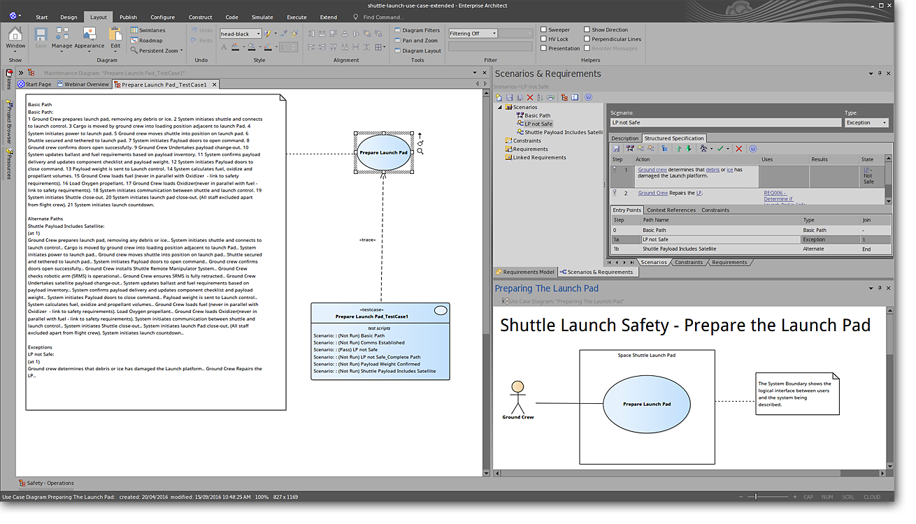Collapse the Scenarios tree node
The image size is (916, 524).
point(500,108)
